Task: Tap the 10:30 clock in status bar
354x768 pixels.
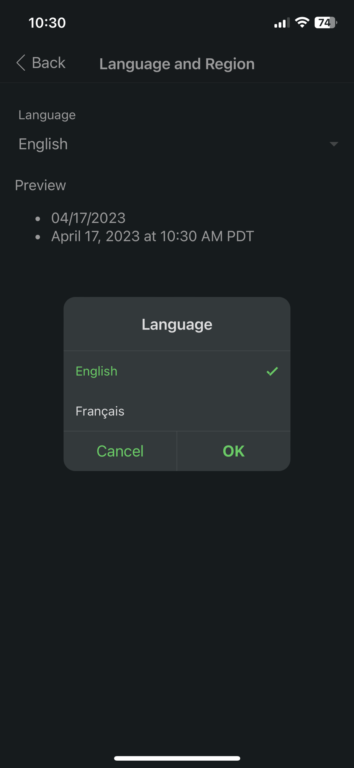Action: (x=47, y=23)
